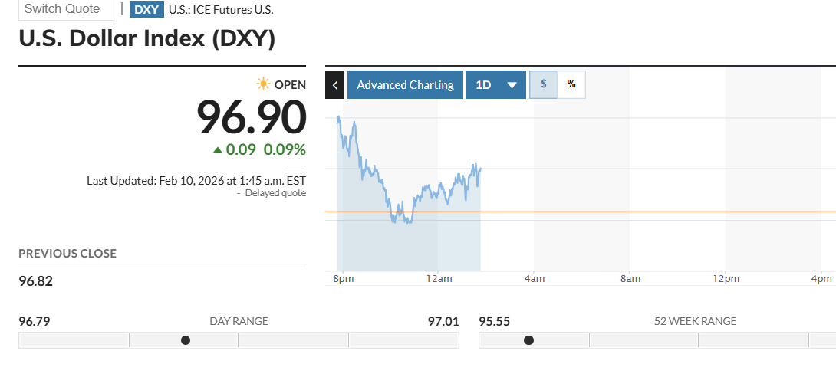The height and width of the screenshot is (374, 836).
Task: Select the 8pm label on time axis
Action: tap(344, 279)
